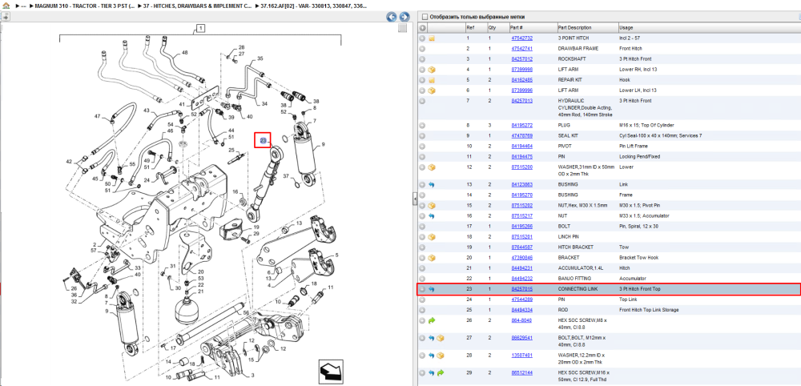Image resolution: width=801 pixels, height=386 pixels.
Task: Click blue arrow icon on CONNECTING LINK row
Action: point(432,290)
